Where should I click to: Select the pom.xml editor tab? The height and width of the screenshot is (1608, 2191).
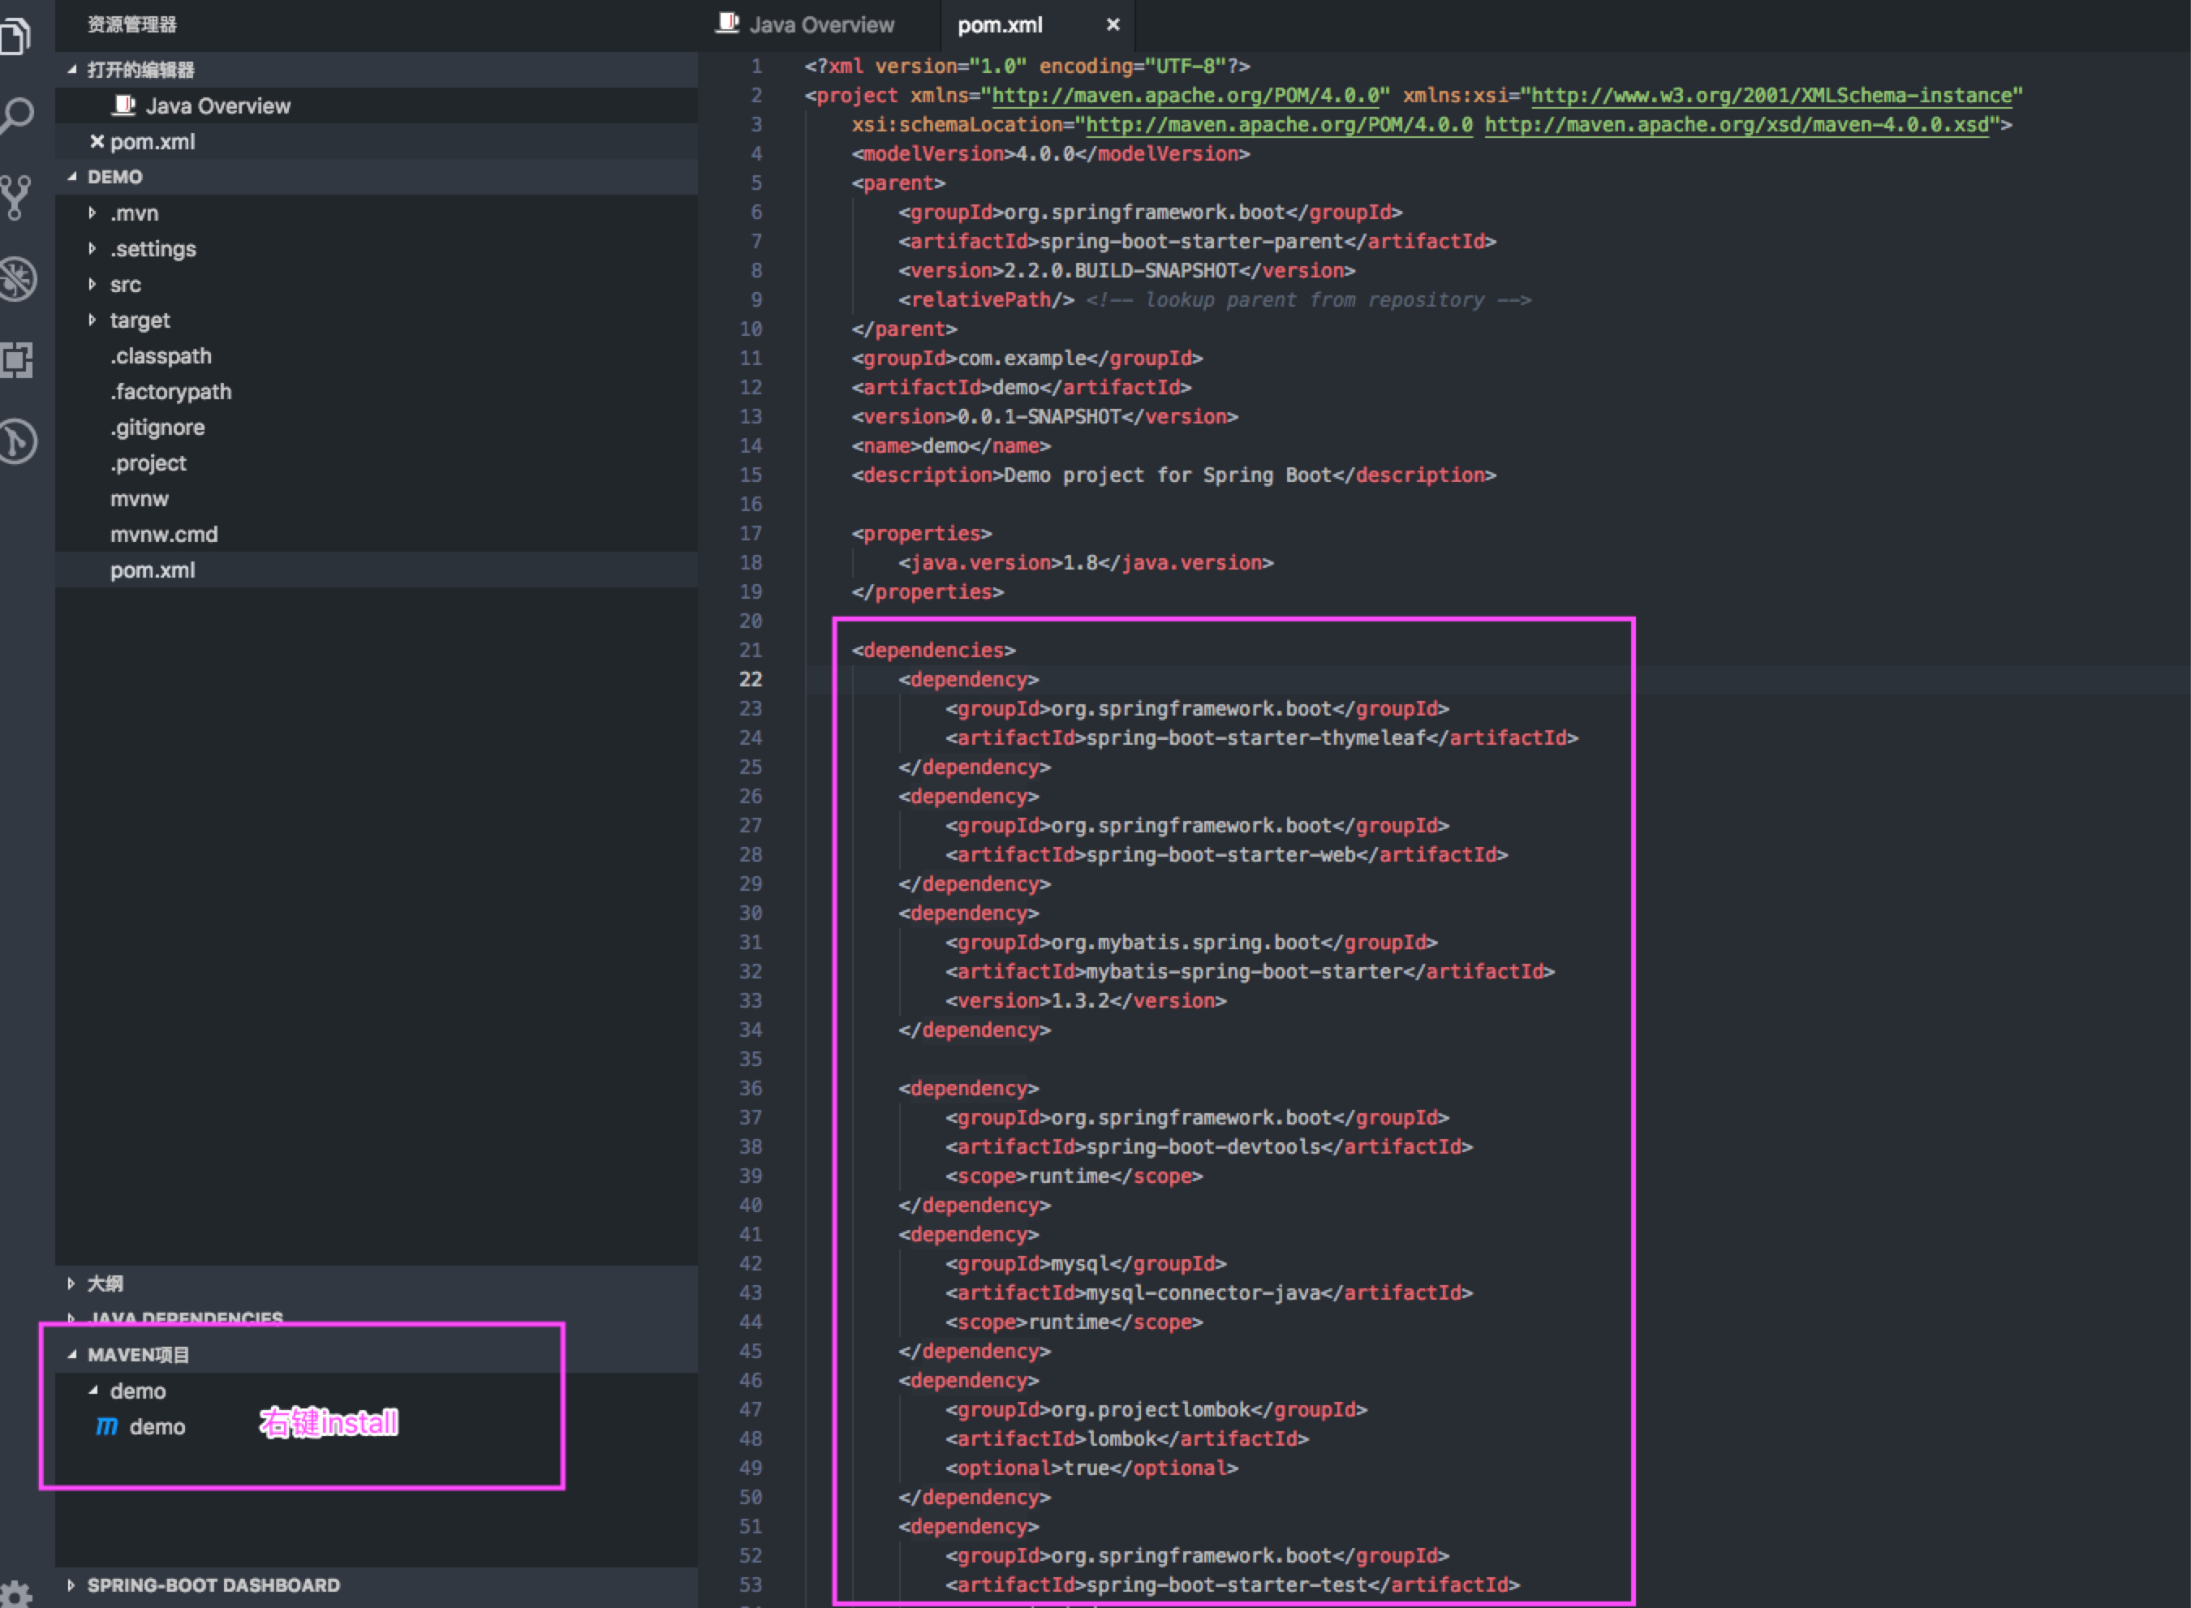pos(999,24)
